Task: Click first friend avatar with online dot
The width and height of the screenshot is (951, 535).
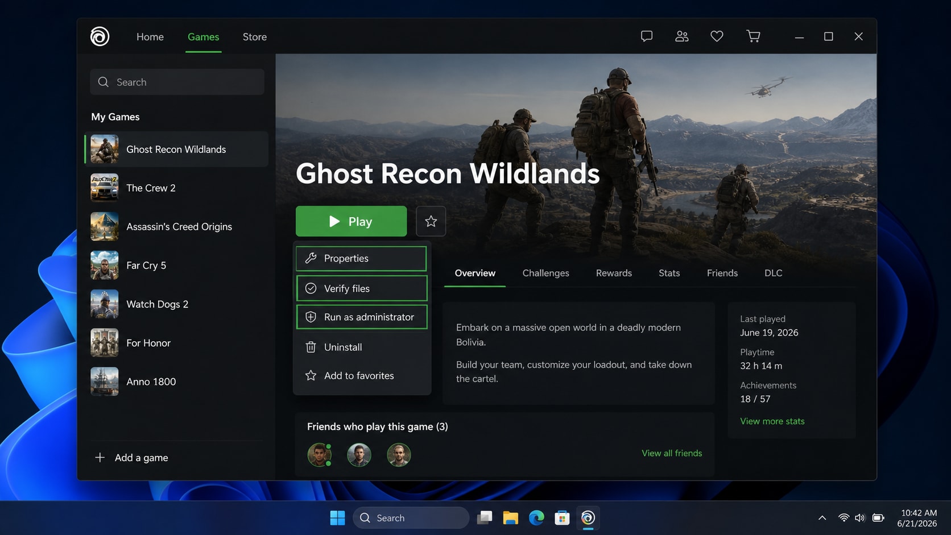Action: coord(320,455)
